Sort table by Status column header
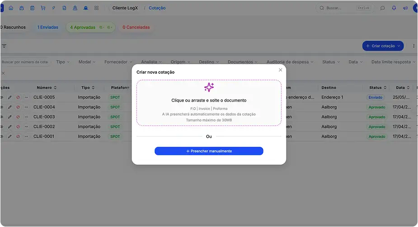The height and width of the screenshot is (227, 418). pyautogui.click(x=378, y=88)
